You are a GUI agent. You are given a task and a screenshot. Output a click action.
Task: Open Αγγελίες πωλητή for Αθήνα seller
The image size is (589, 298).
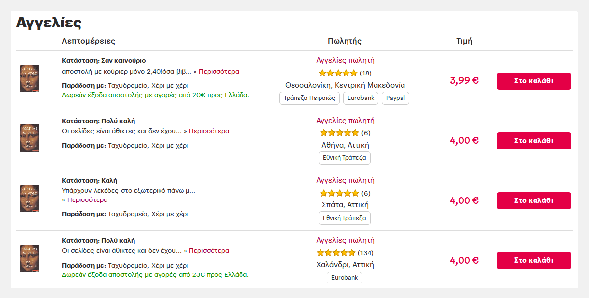[x=345, y=120]
